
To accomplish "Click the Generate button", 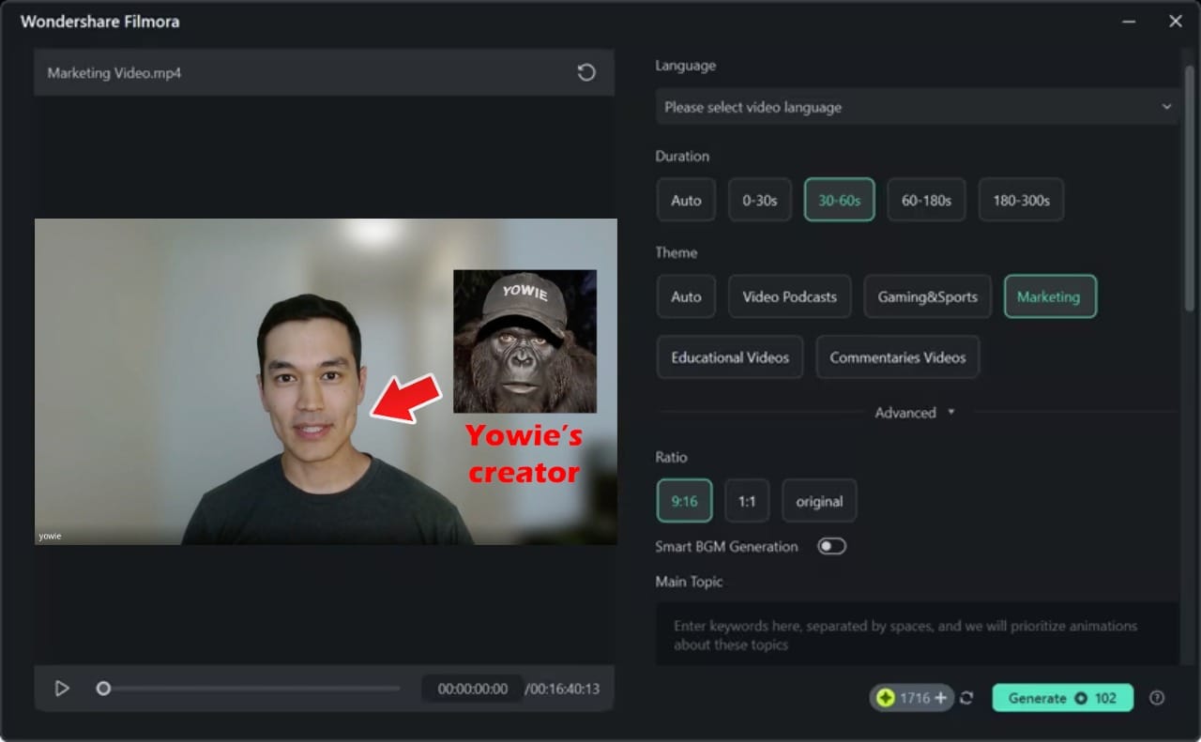I will (1062, 698).
